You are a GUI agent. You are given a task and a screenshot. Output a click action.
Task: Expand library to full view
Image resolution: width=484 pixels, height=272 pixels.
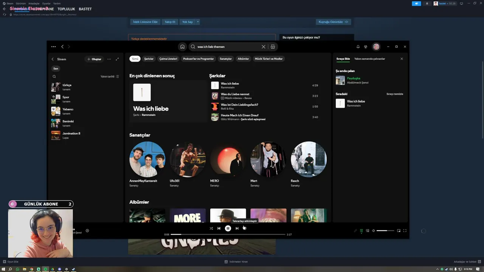(117, 59)
